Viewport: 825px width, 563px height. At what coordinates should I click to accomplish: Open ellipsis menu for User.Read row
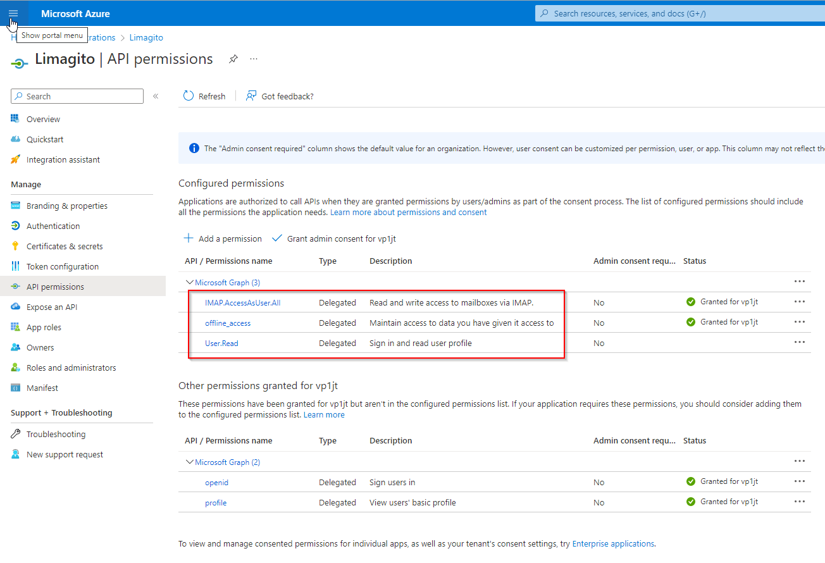pos(800,342)
